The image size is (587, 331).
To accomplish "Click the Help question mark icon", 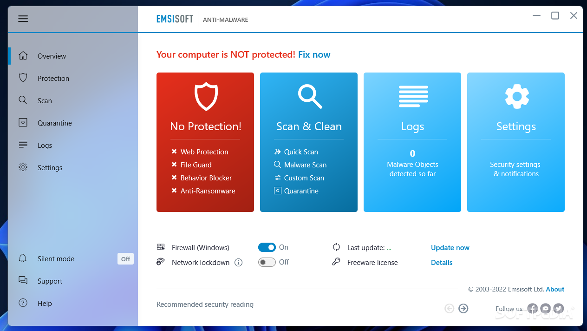I will coord(23,303).
